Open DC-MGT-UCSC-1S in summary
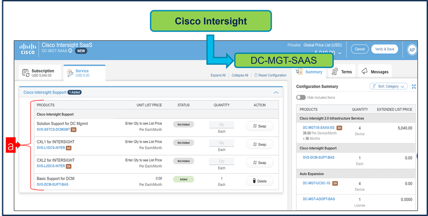Image resolution: width=428 pixels, height=216 pixels. tap(316, 183)
